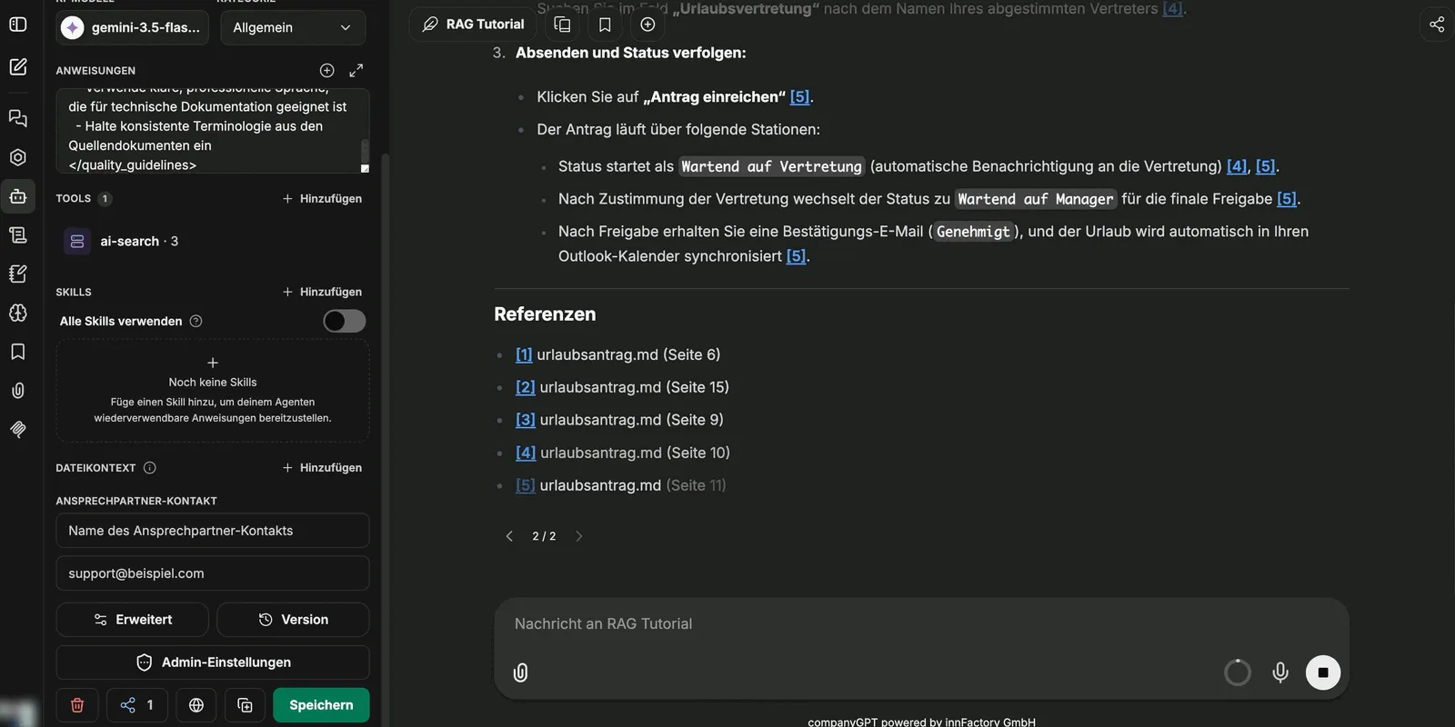This screenshot has width=1455, height=727.
Task: Open the gemini-3.5-flash model selector
Action: [x=133, y=27]
